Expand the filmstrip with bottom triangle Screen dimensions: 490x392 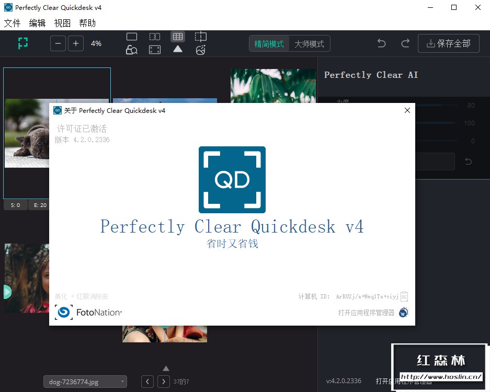click(x=166, y=368)
